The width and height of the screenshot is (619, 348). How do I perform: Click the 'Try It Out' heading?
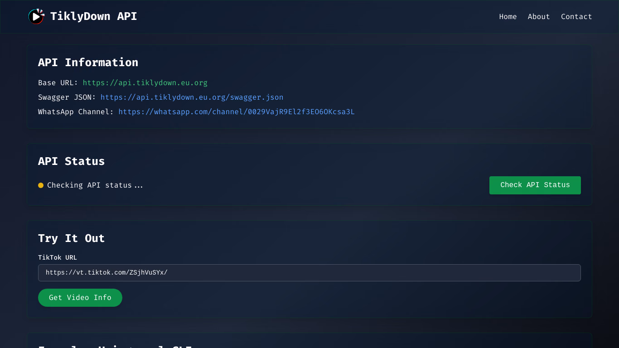point(72,238)
